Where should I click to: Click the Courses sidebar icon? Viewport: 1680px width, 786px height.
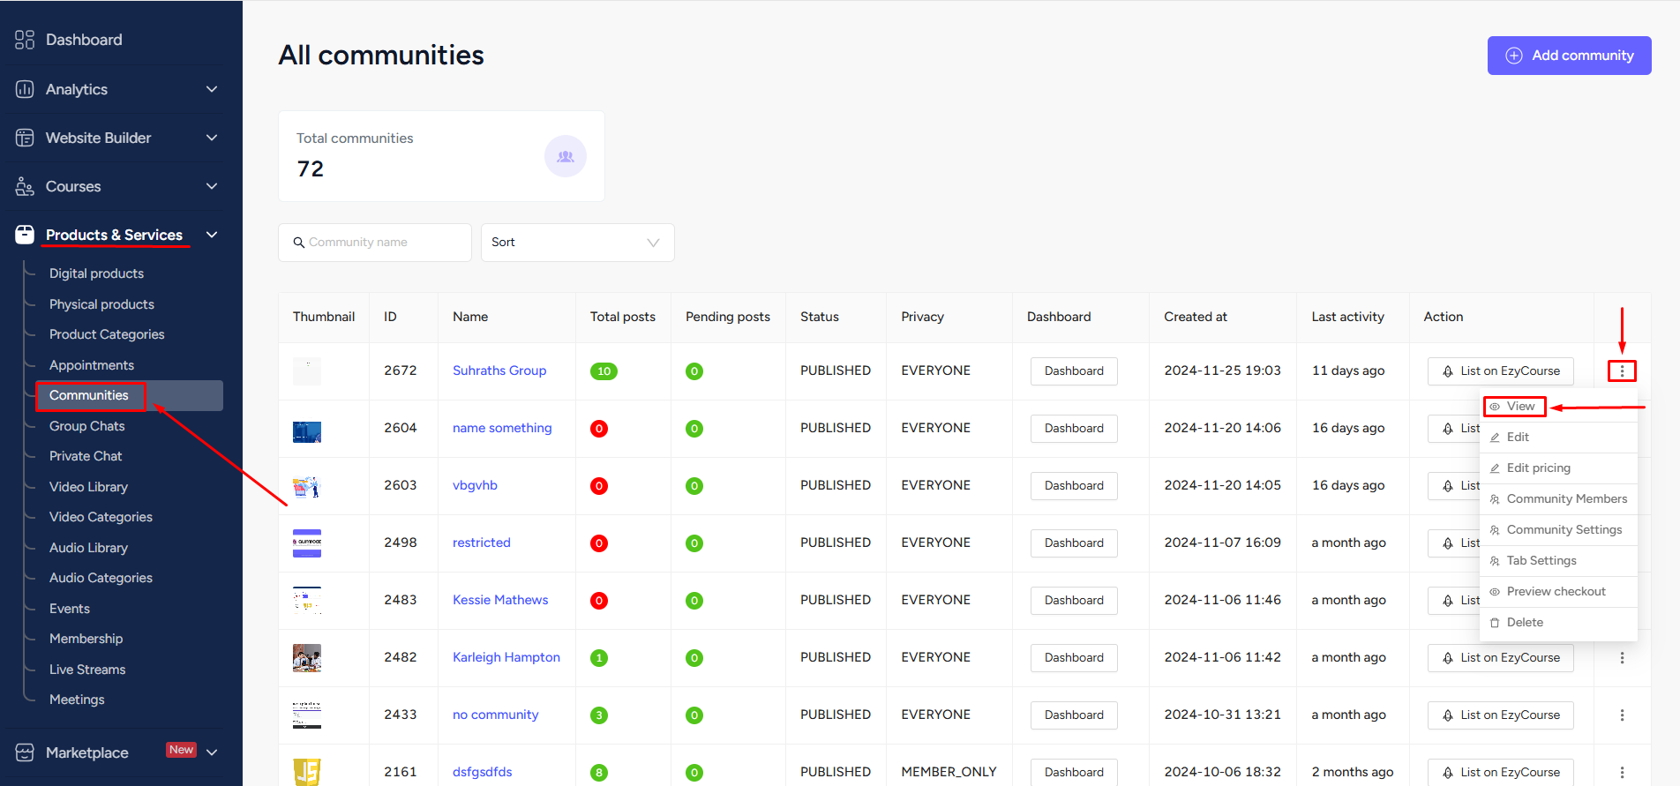25,186
